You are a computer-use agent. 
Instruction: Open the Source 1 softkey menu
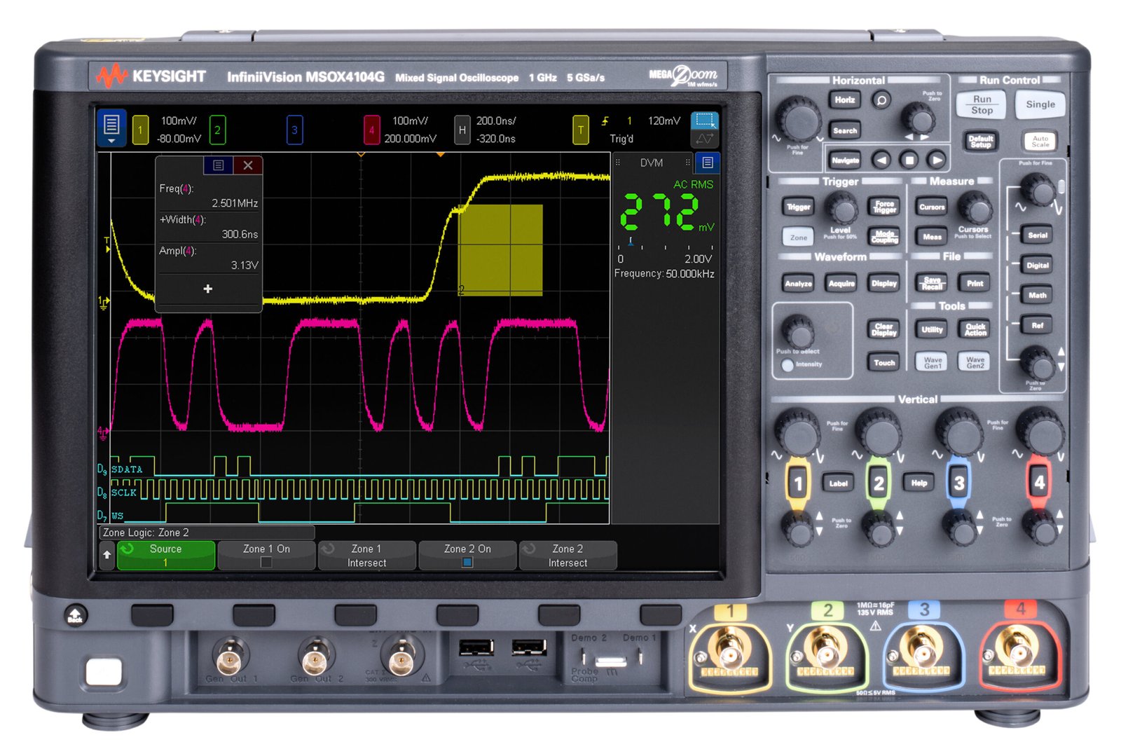[x=165, y=554]
